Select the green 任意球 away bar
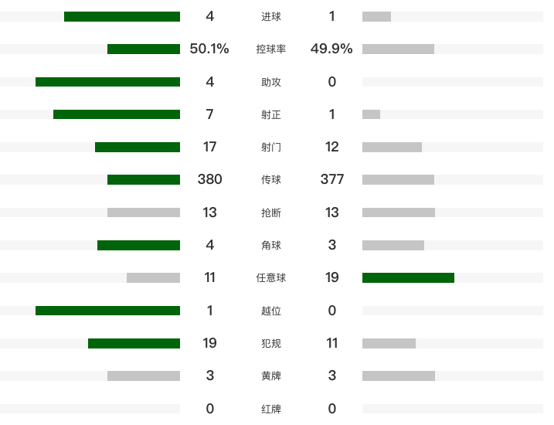The image size is (554, 425). coord(409,278)
